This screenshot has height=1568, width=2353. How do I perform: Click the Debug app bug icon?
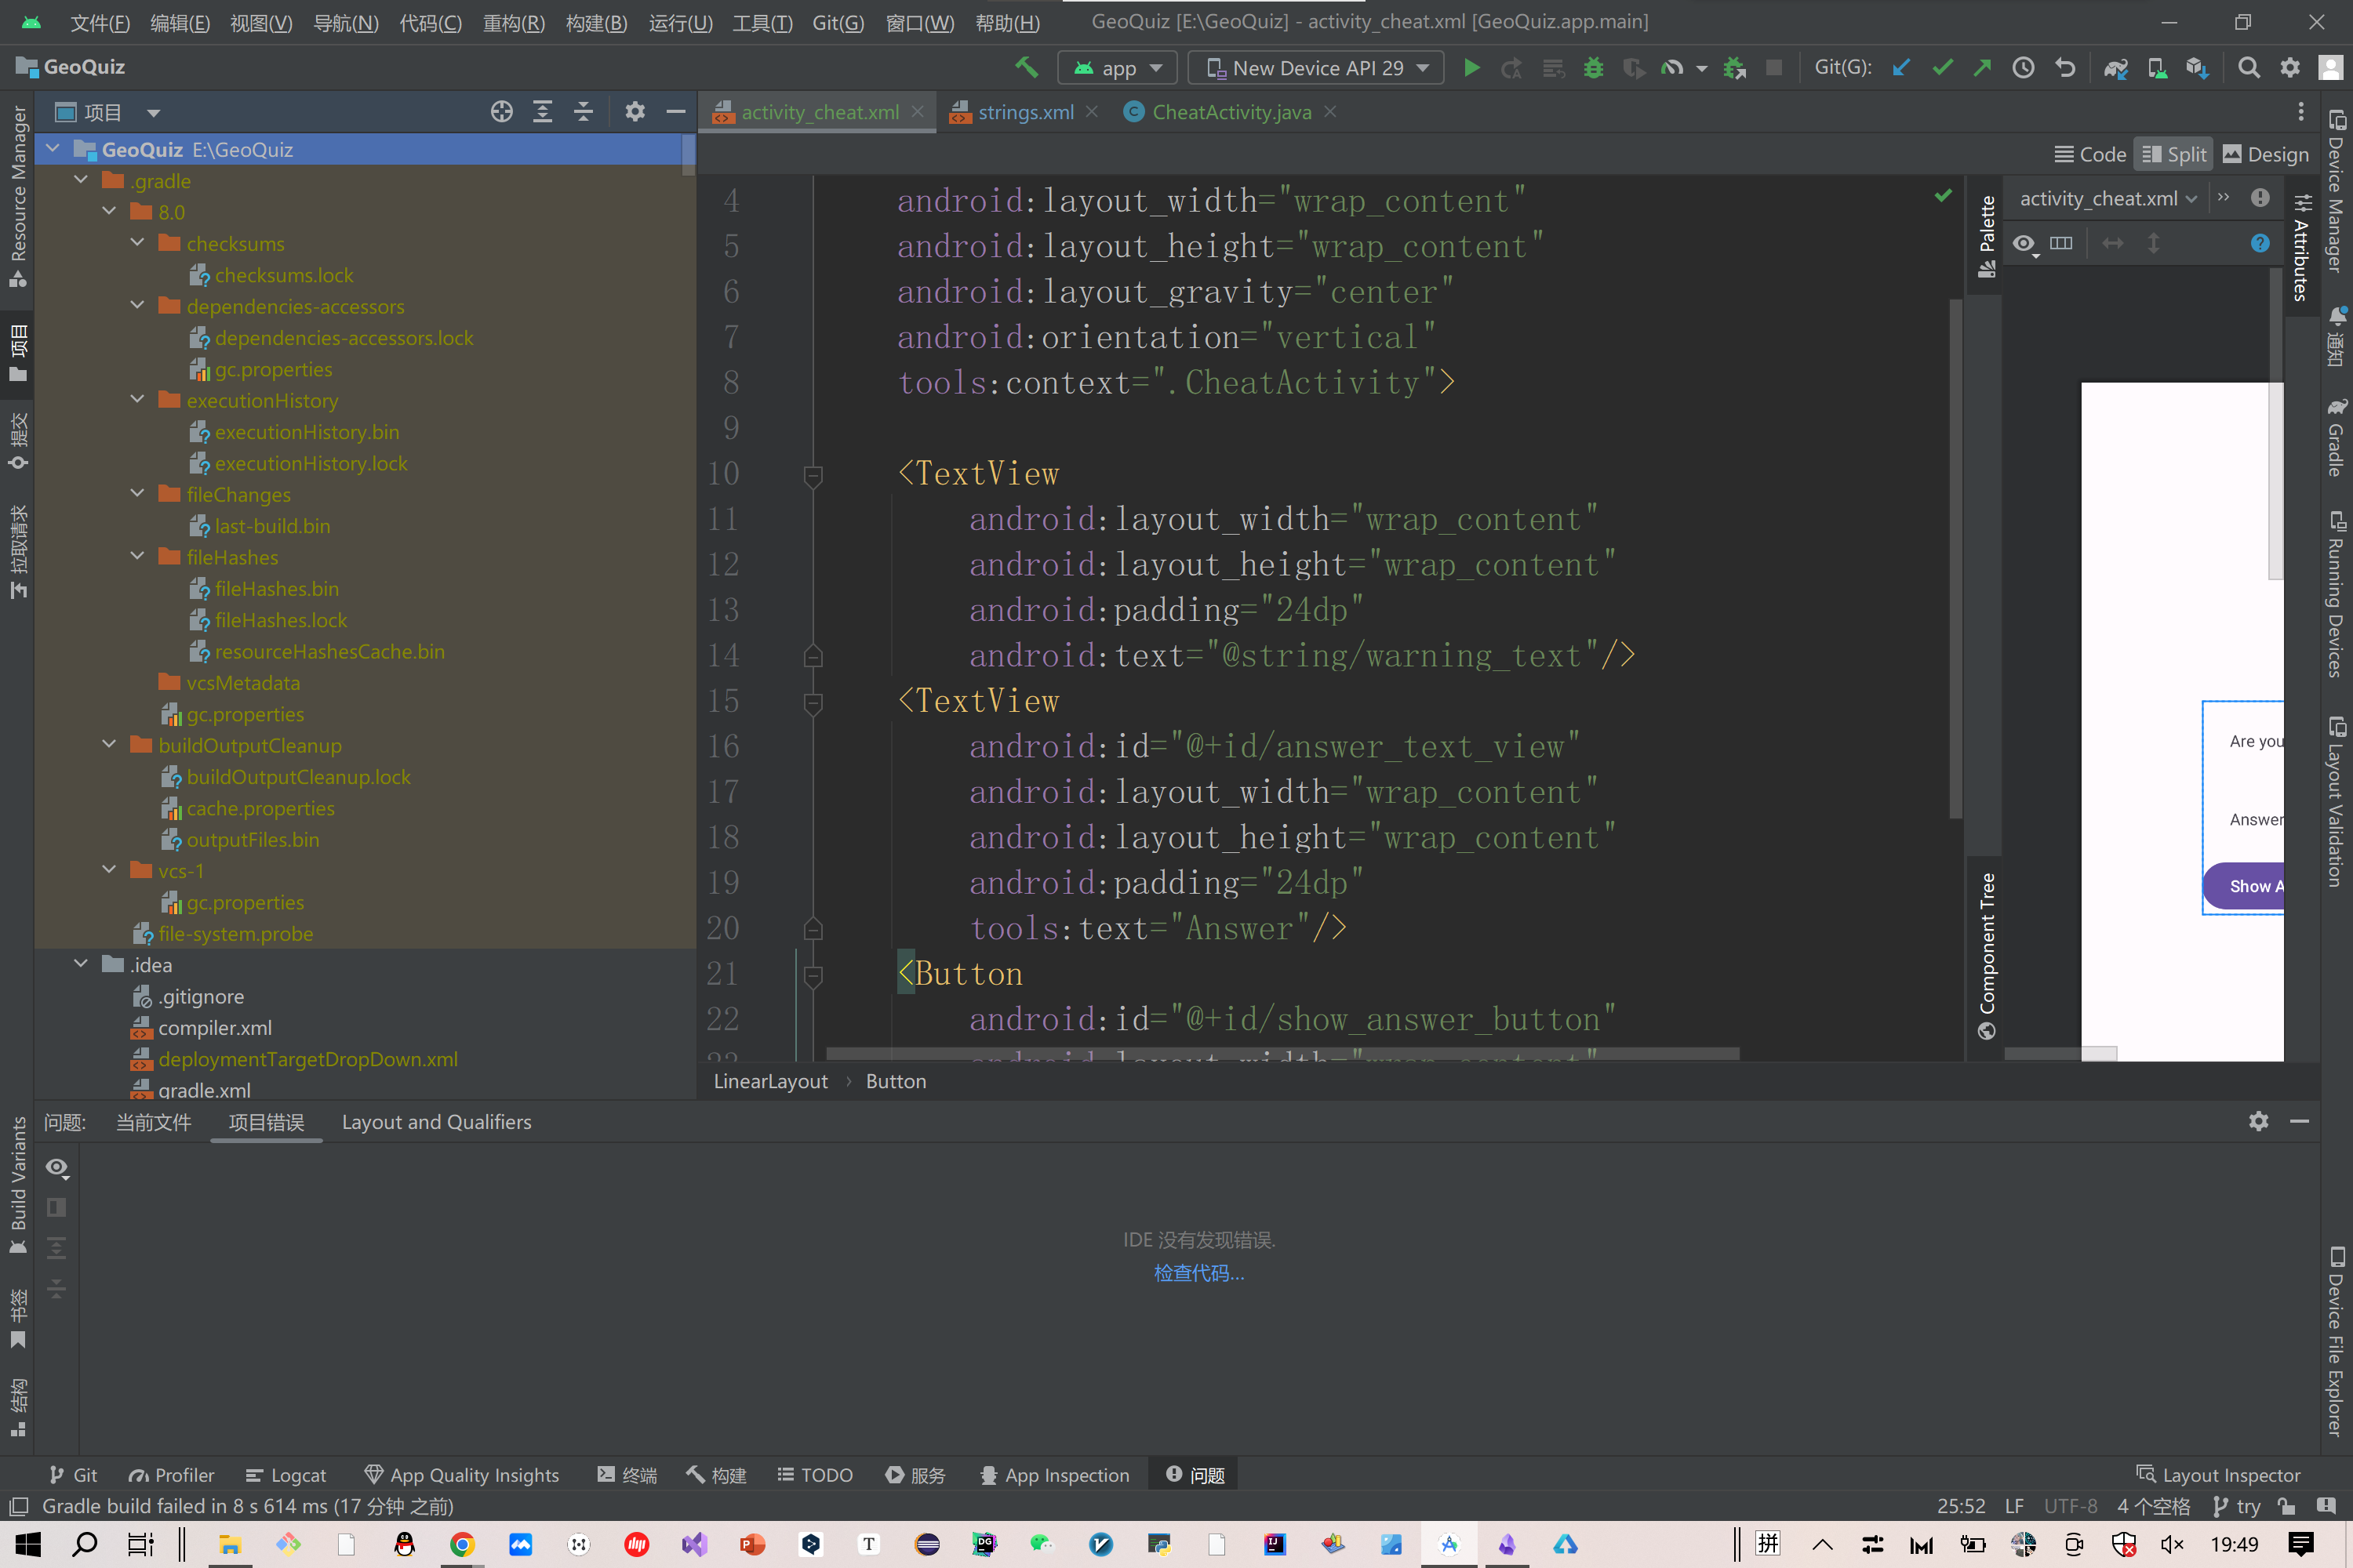[x=1593, y=68]
